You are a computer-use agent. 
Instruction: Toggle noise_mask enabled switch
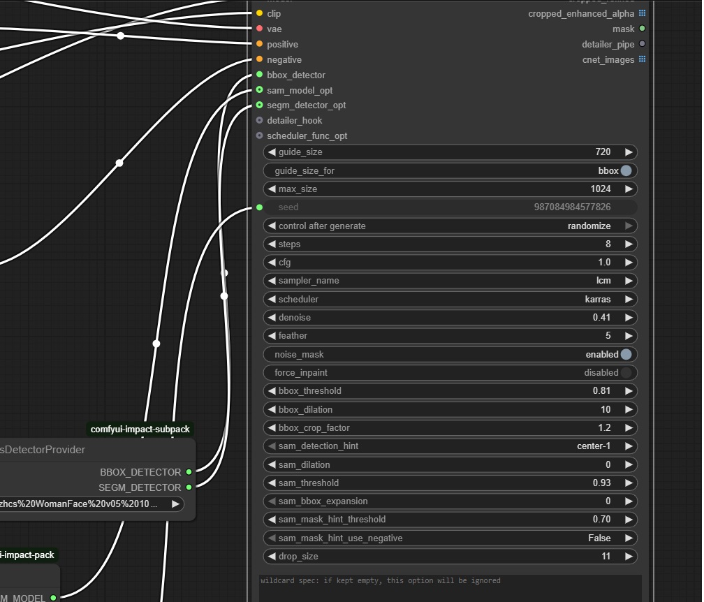(626, 355)
